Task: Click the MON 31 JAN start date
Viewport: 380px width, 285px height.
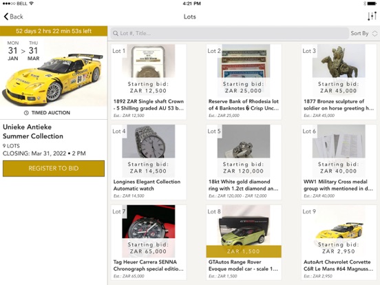Action: pyautogui.click(x=13, y=51)
